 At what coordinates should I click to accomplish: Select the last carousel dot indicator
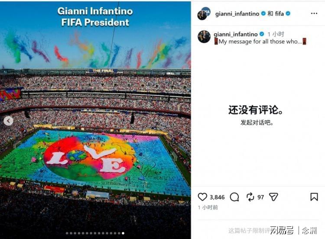[x=123, y=233]
